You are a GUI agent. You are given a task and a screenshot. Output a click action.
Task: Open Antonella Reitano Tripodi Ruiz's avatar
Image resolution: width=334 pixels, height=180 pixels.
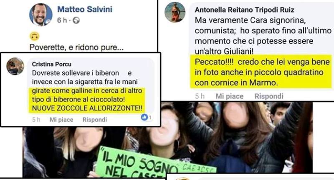175,12
